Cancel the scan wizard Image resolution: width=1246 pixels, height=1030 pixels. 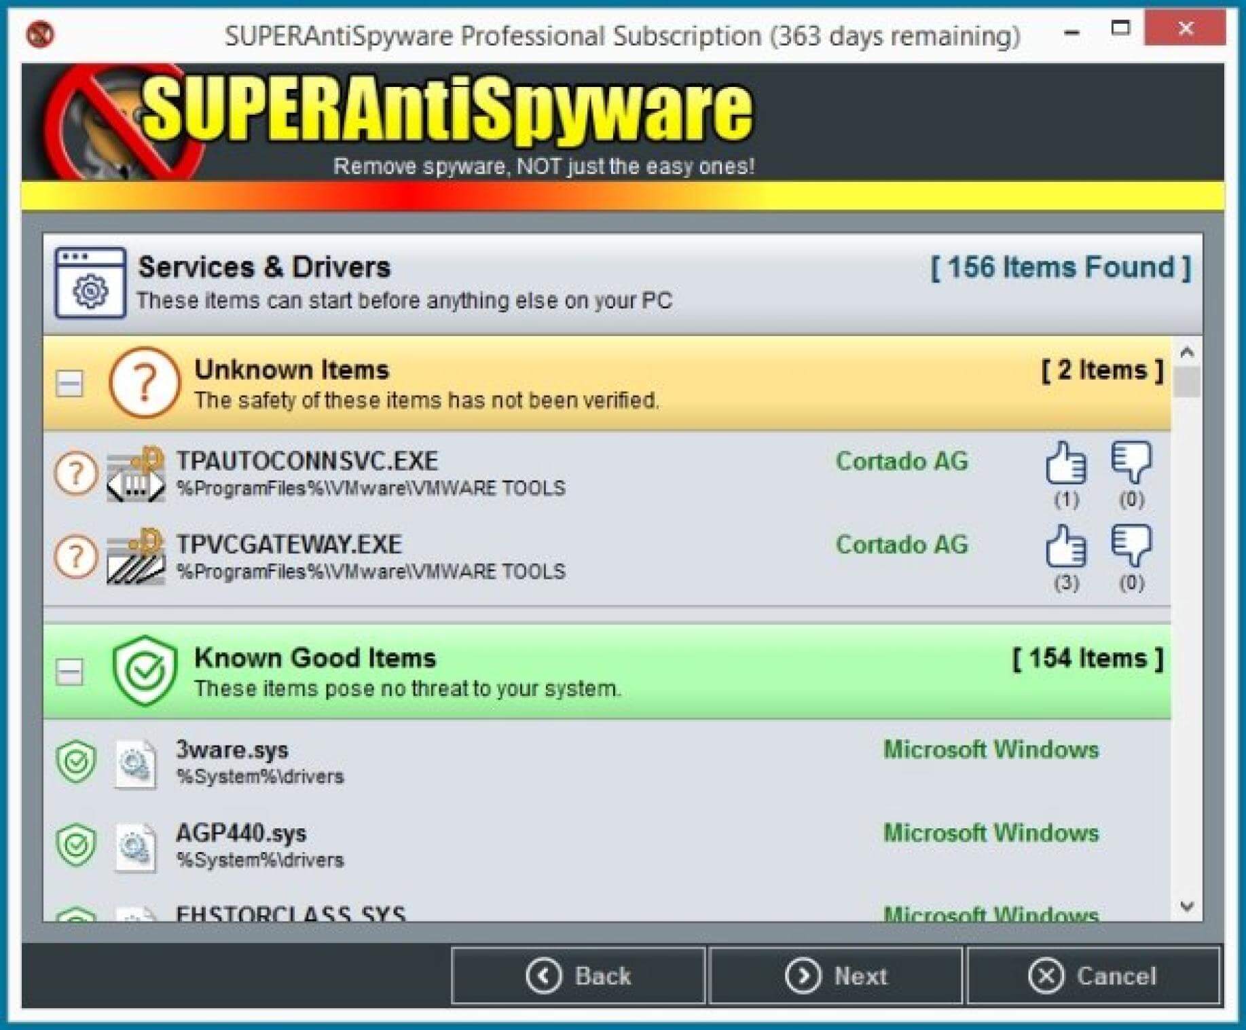[x=1093, y=976]
